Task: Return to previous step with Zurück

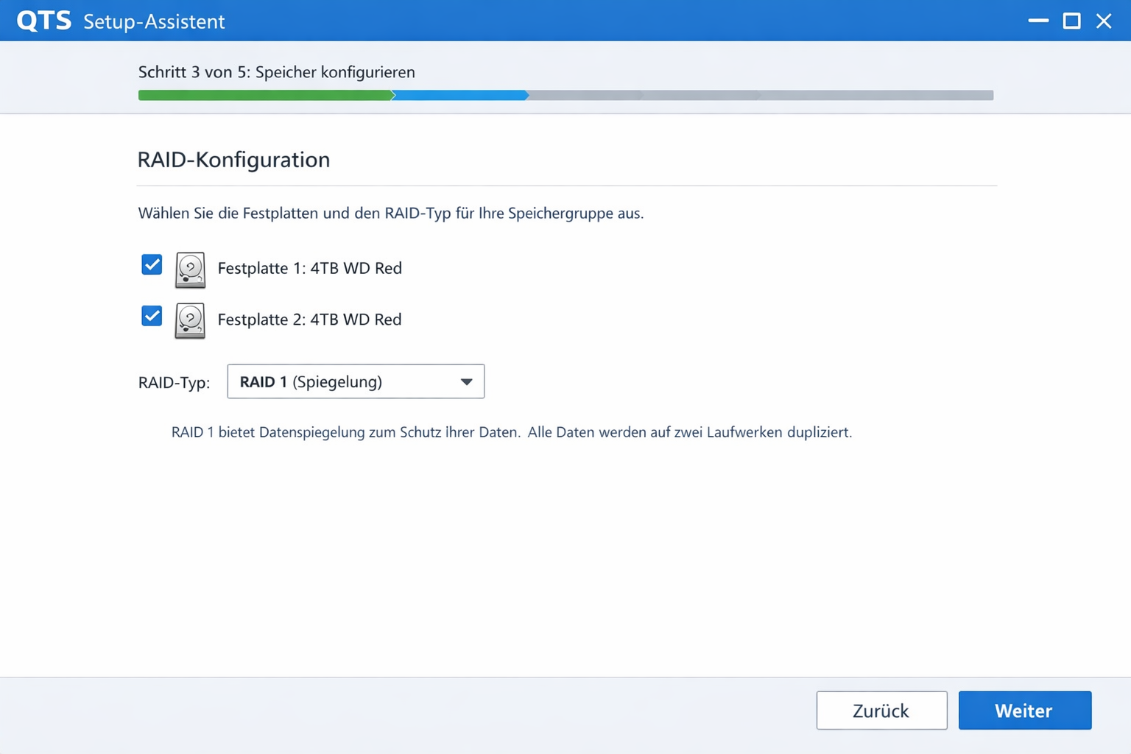Action: 881,711
